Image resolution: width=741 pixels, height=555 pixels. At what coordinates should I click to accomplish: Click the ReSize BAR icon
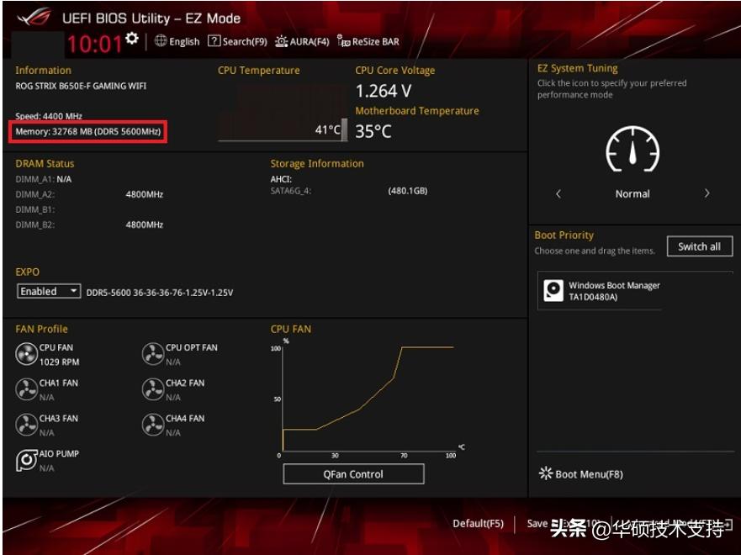[x=343, y=40]
